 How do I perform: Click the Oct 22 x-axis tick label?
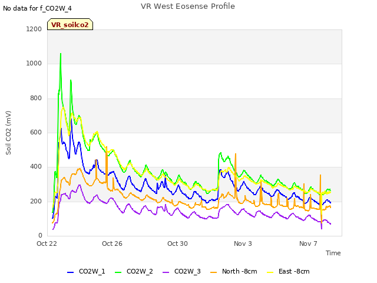click(47, 243)
